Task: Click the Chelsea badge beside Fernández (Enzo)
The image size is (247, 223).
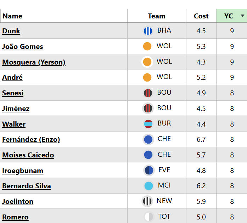Action: (x=148, y=139)
